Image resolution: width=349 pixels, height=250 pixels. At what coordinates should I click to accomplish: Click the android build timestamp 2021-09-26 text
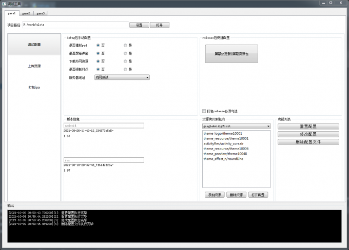pyautogui.click(x=89, y=131)
